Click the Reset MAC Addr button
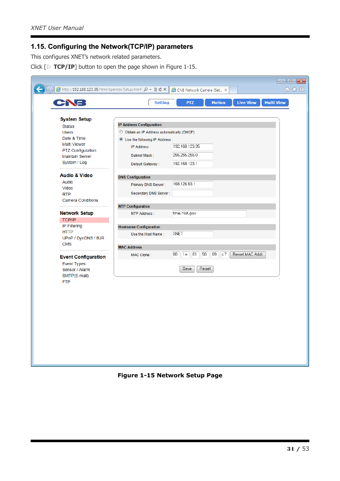 (248, 254)
